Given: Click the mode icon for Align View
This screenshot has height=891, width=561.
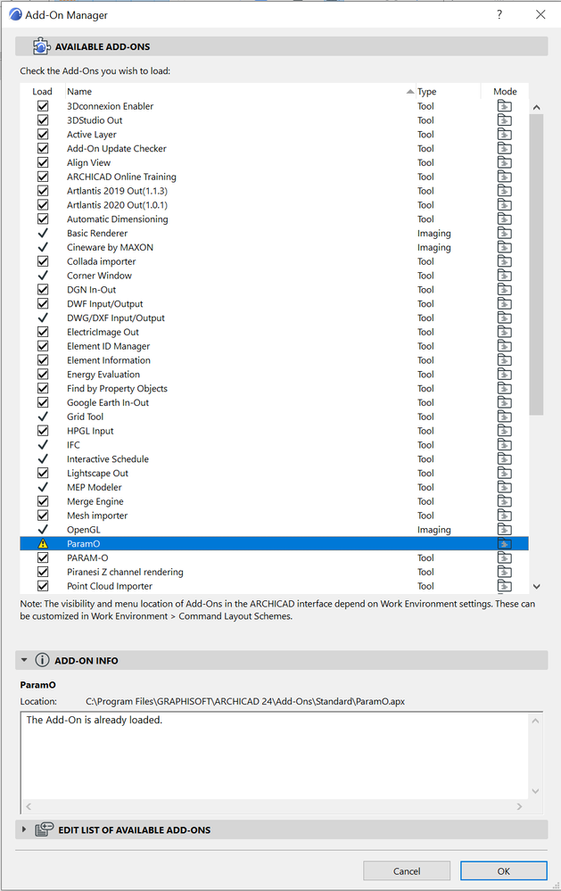Looking at the screenshot, I should (x=505, y=163).
